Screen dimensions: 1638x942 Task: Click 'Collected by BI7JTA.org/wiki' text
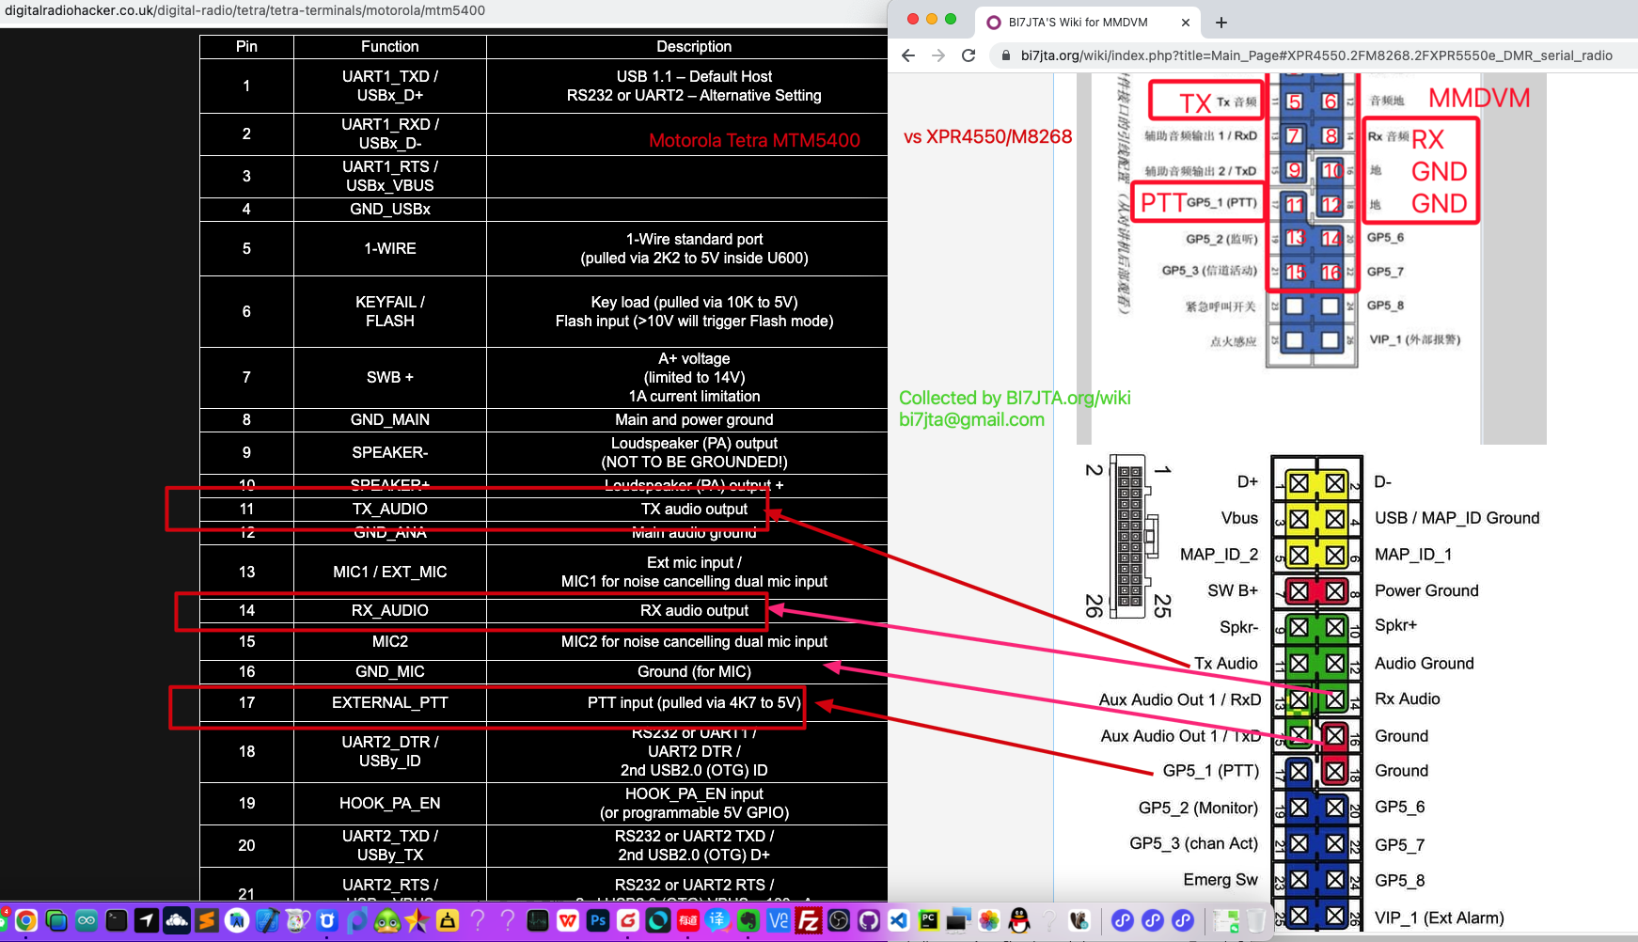pos(1015,398)
